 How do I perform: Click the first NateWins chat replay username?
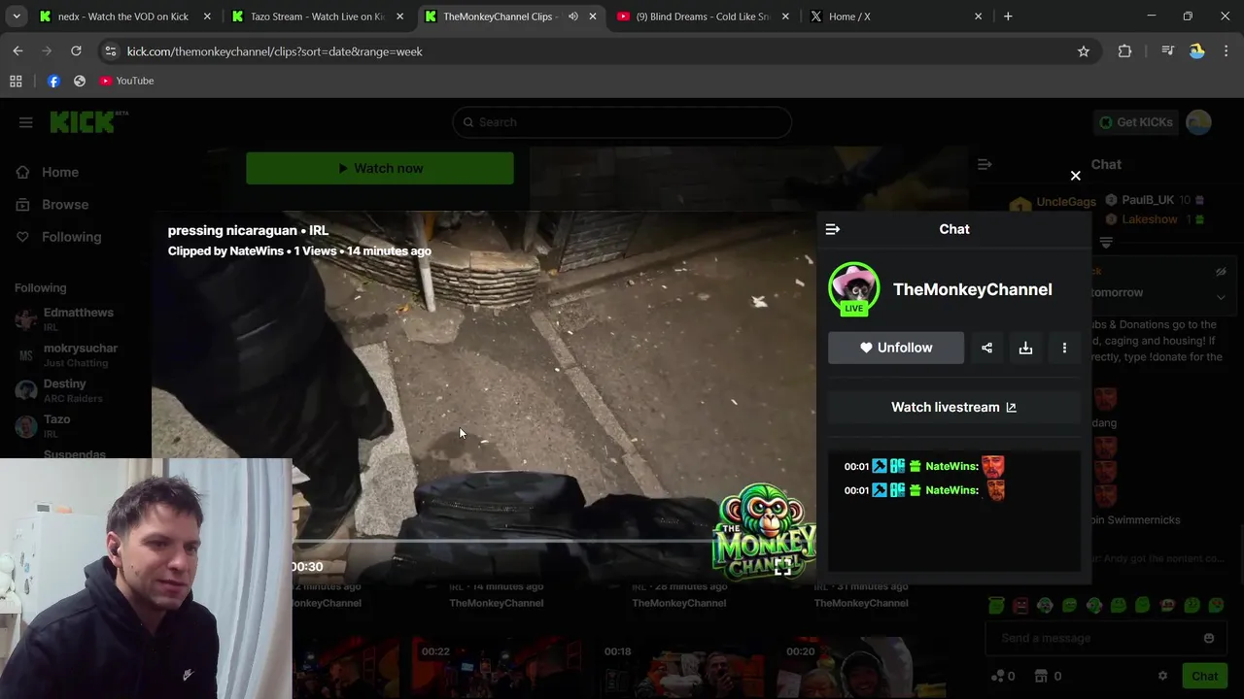(x=951, y=466)
